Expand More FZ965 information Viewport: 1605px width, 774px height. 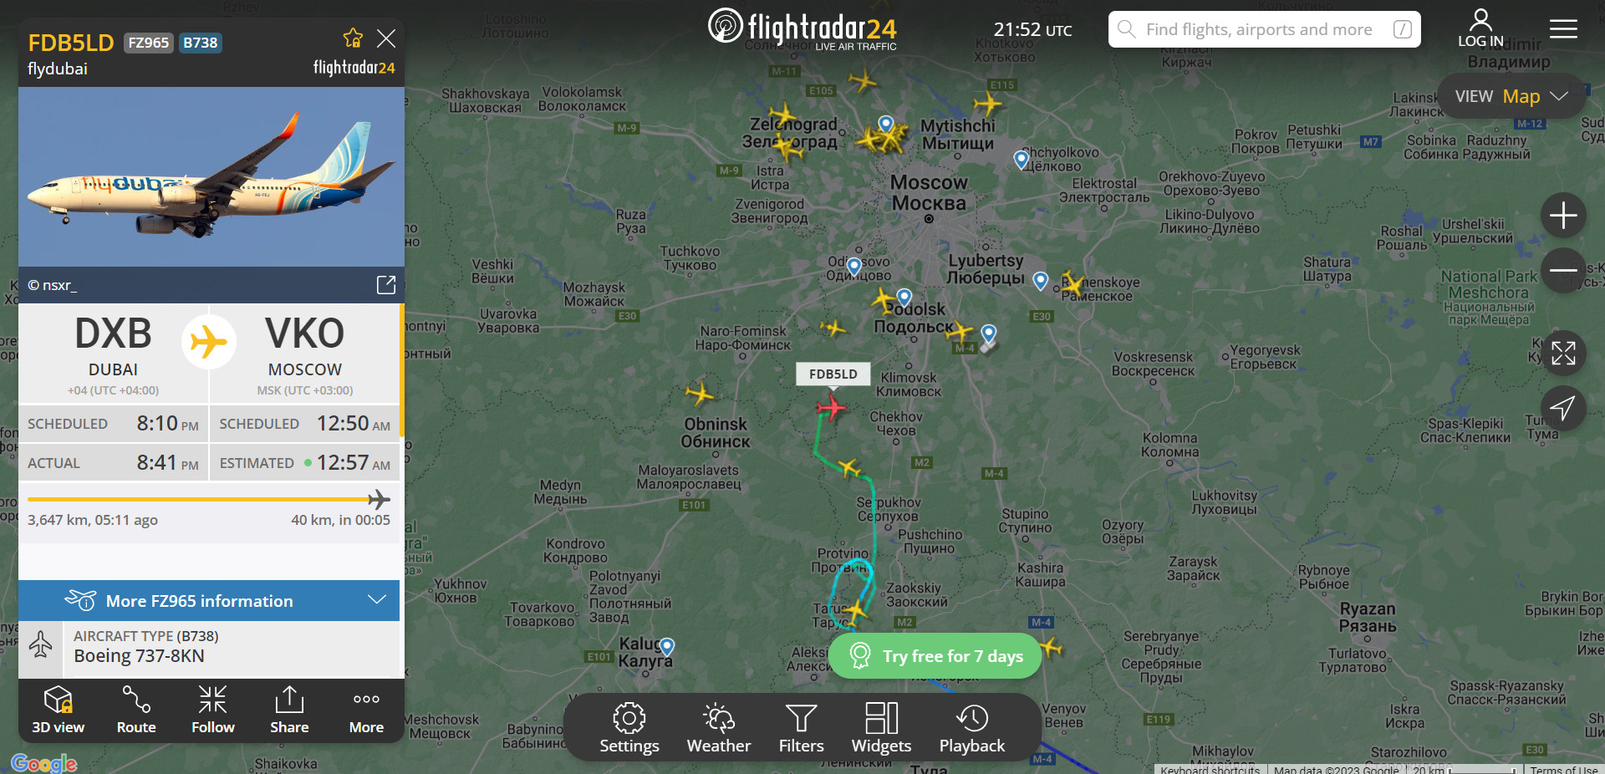209,600
